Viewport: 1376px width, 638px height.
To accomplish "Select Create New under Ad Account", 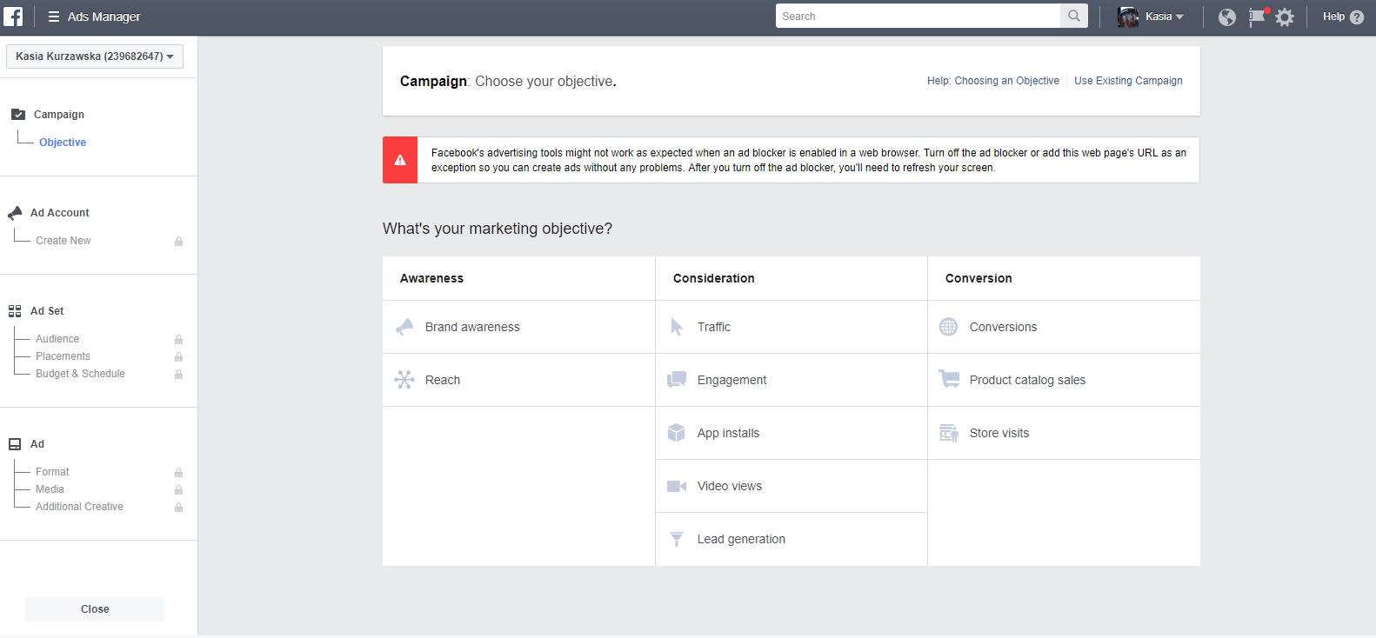I will pos(63,241).
